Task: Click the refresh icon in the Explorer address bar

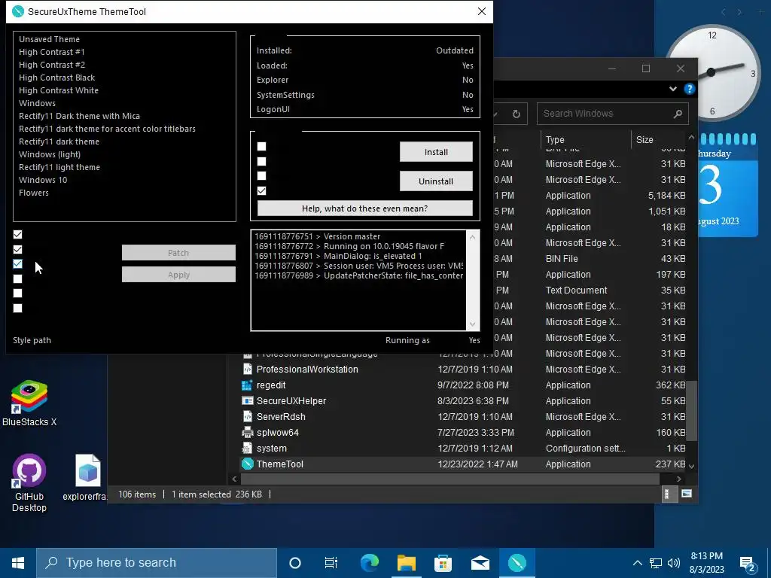Action: click(x=517, y=114)
